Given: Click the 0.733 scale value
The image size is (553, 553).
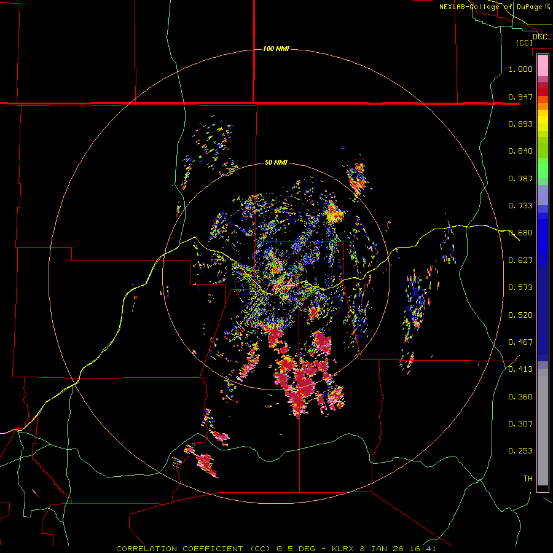Looking at the screenshot, I should 520,206.
